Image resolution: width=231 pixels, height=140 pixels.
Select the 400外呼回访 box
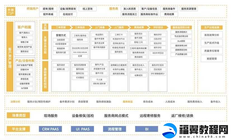click(x=158, y=53)
